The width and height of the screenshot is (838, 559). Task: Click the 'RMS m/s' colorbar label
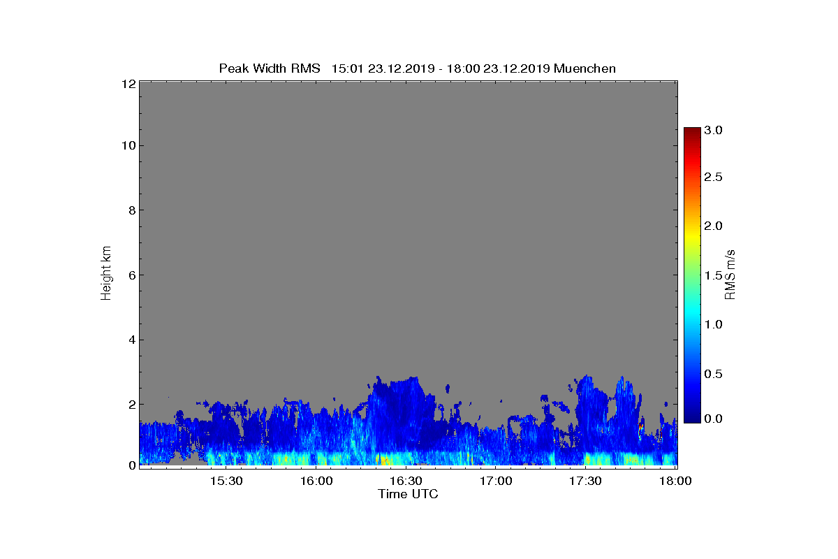(x=730, y=274)
